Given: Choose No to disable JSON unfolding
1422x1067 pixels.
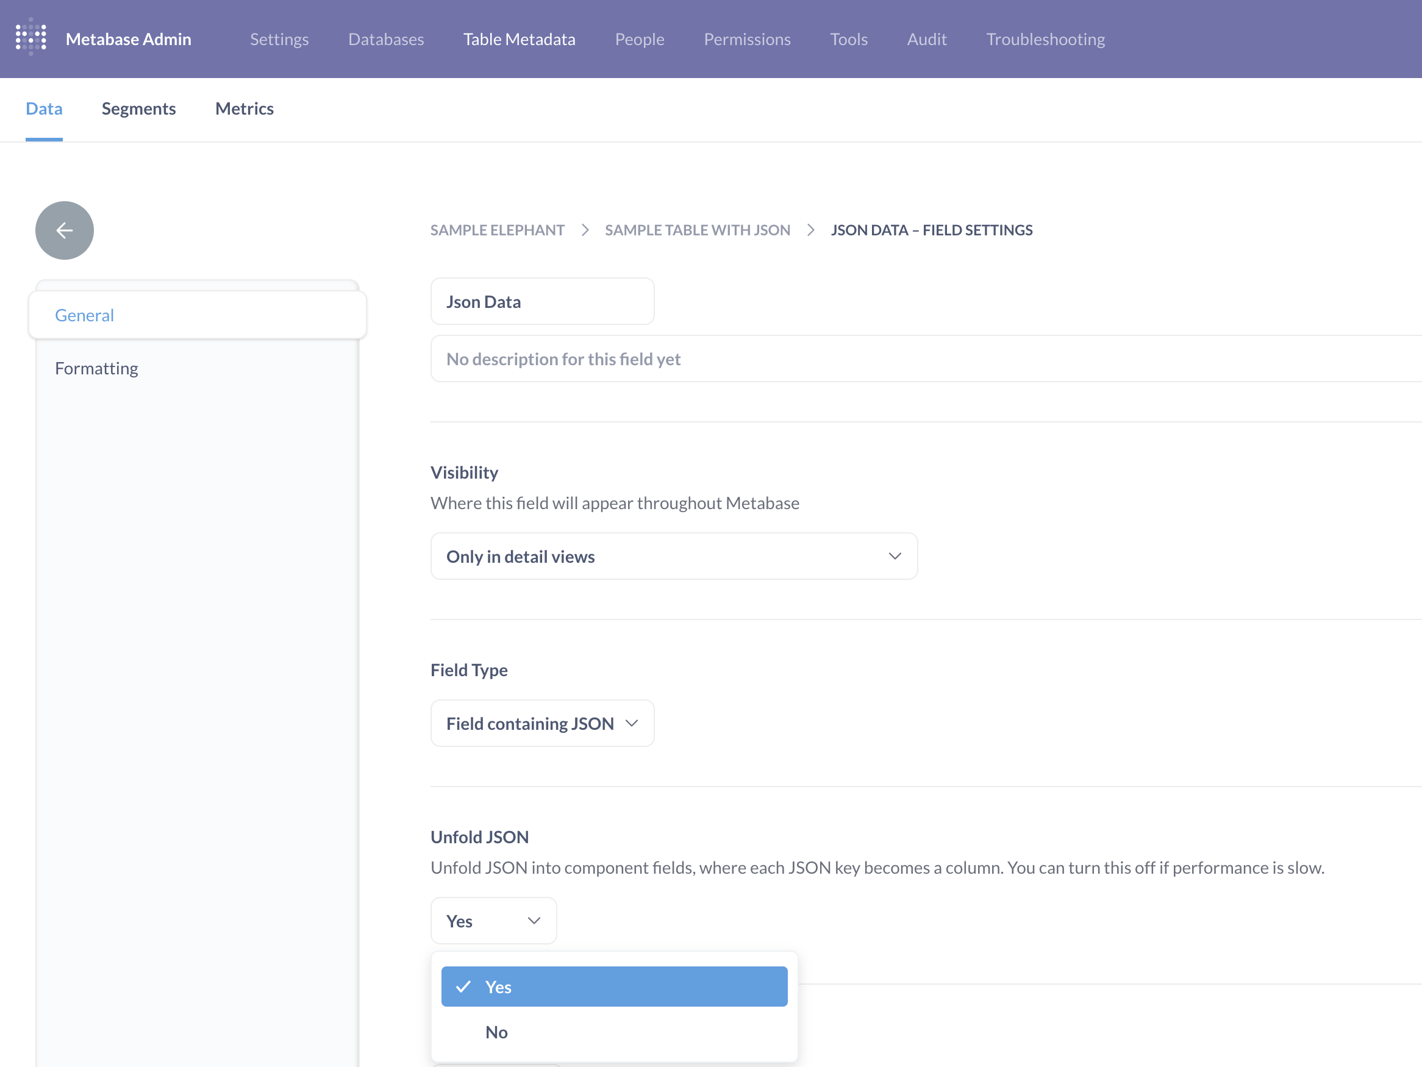Looking at the screenshot, I should point(496,1032).
